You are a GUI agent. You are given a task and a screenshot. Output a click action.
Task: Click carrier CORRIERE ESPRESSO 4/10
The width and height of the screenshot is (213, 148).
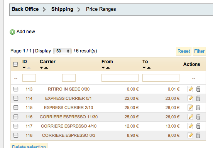point(69,126)
